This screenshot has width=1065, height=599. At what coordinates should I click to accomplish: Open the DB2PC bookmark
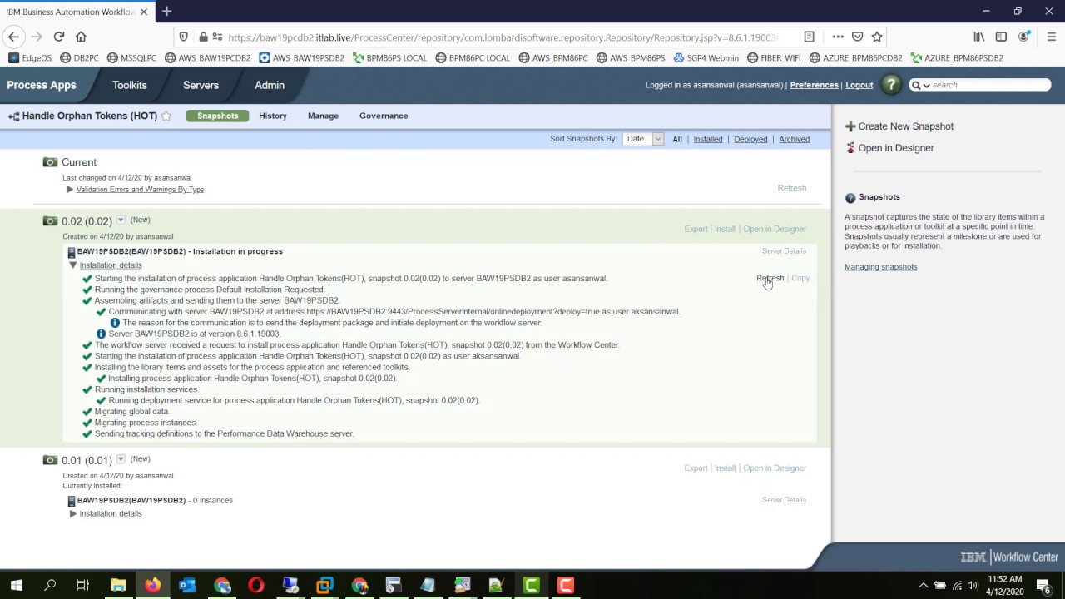pos(78,58)
